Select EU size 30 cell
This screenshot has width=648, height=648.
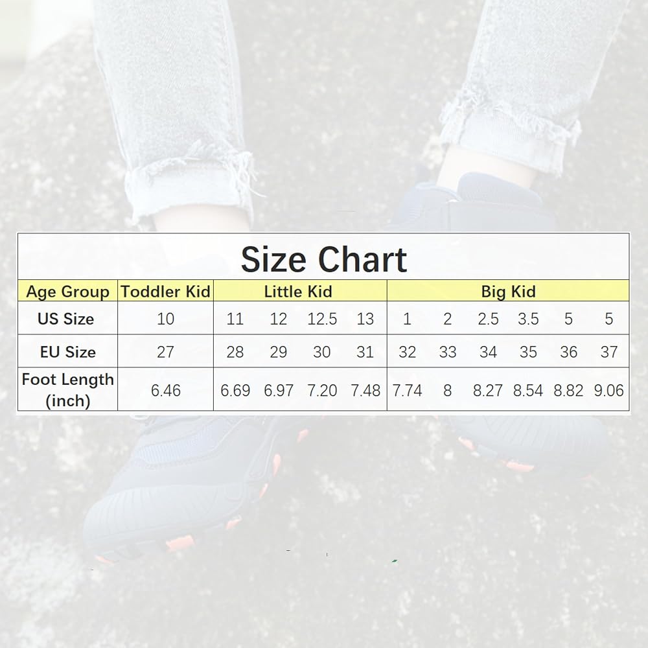(x=321, y=352)
